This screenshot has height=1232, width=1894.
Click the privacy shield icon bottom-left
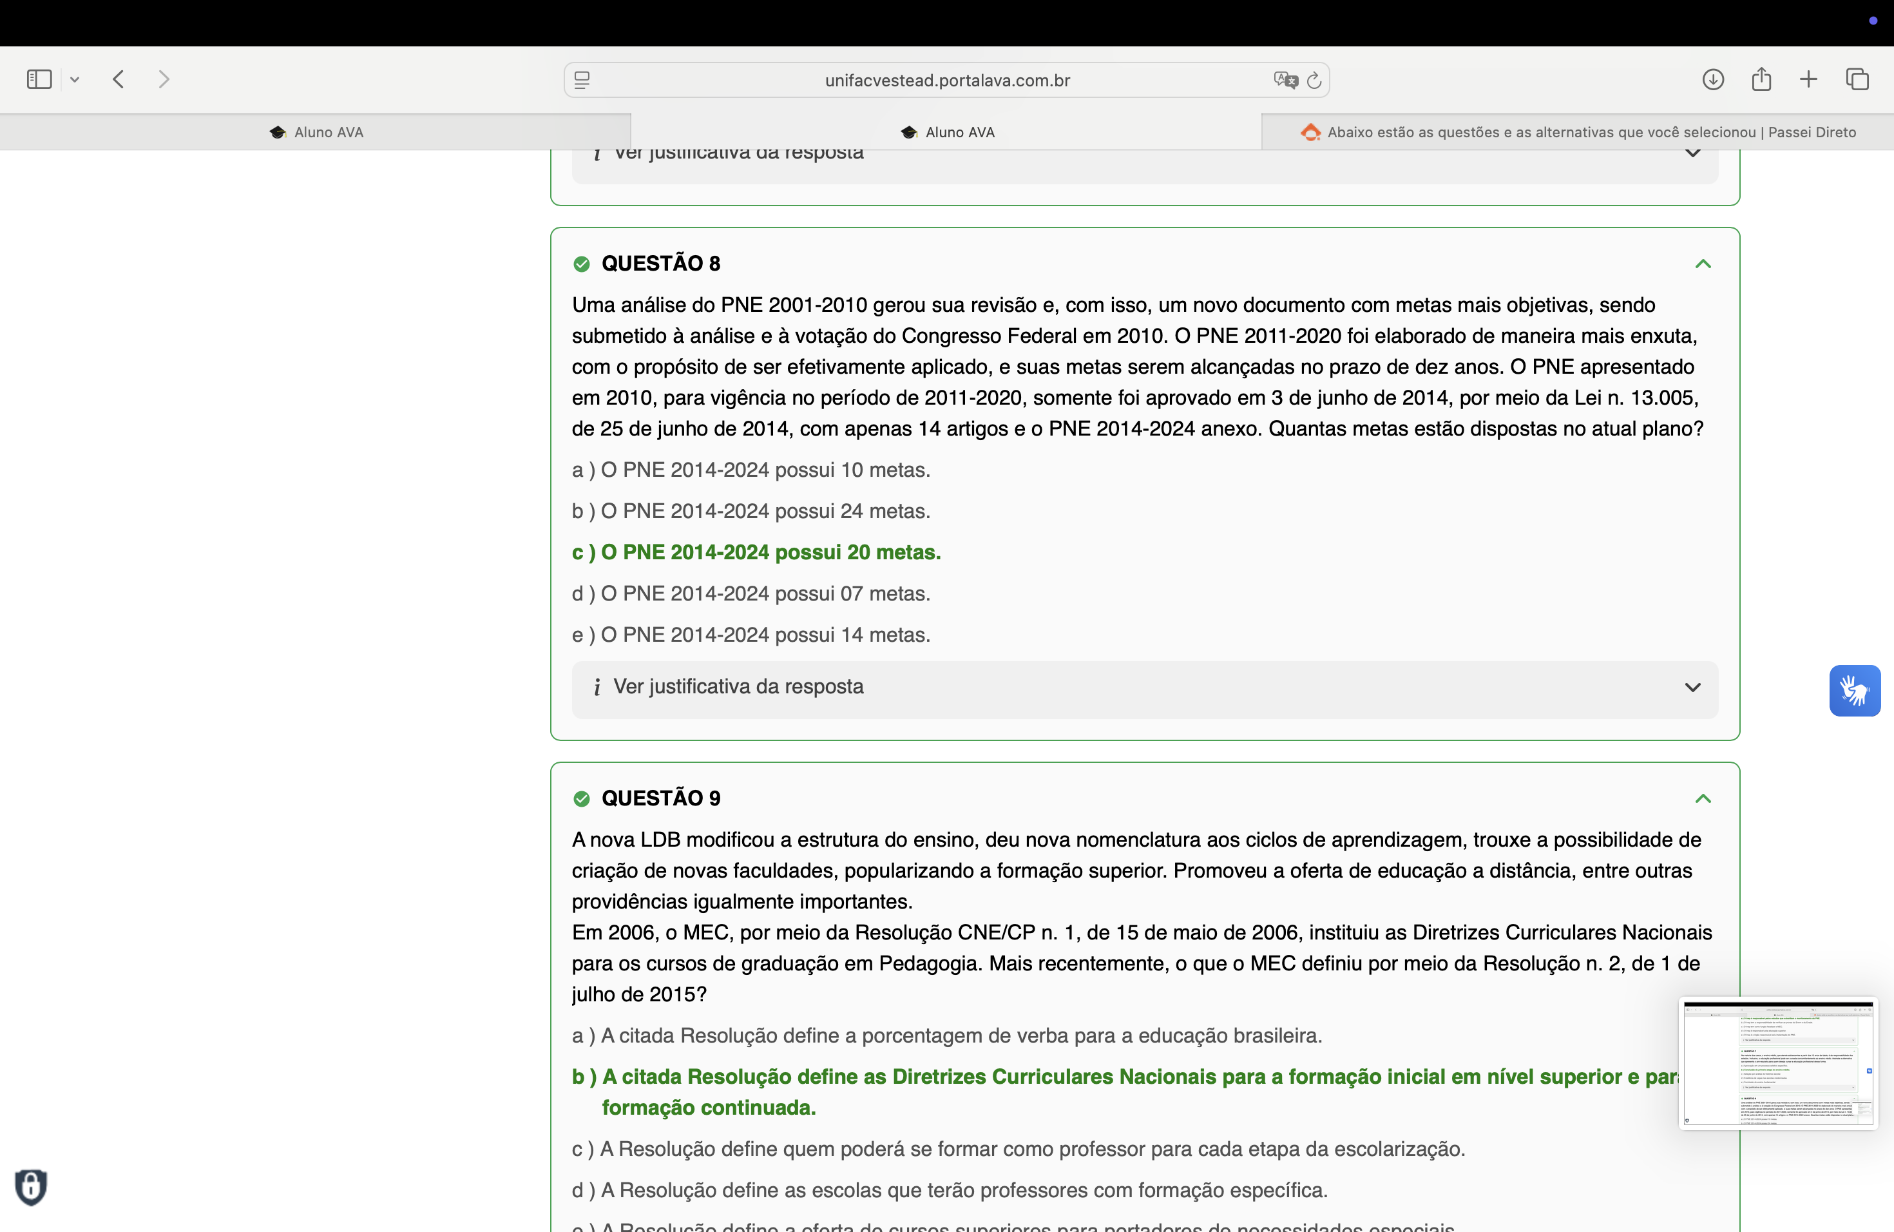(31, 1187)
